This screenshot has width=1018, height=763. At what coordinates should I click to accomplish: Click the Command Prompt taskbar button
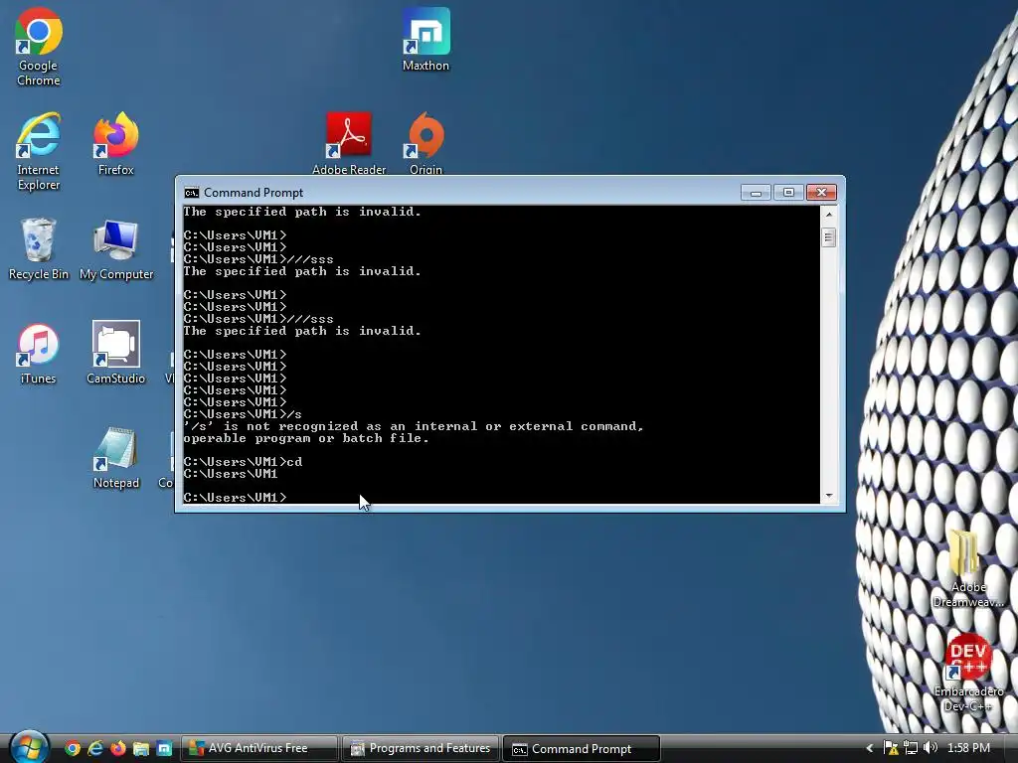pyautogui.click(x=582, y=749)
